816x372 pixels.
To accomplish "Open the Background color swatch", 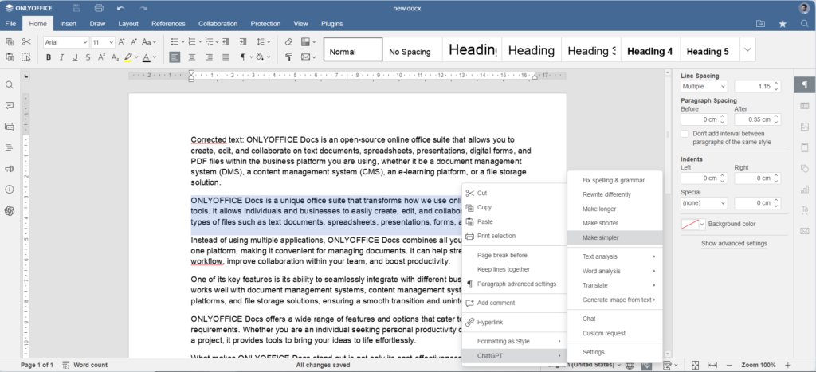I will click(689, 225).
